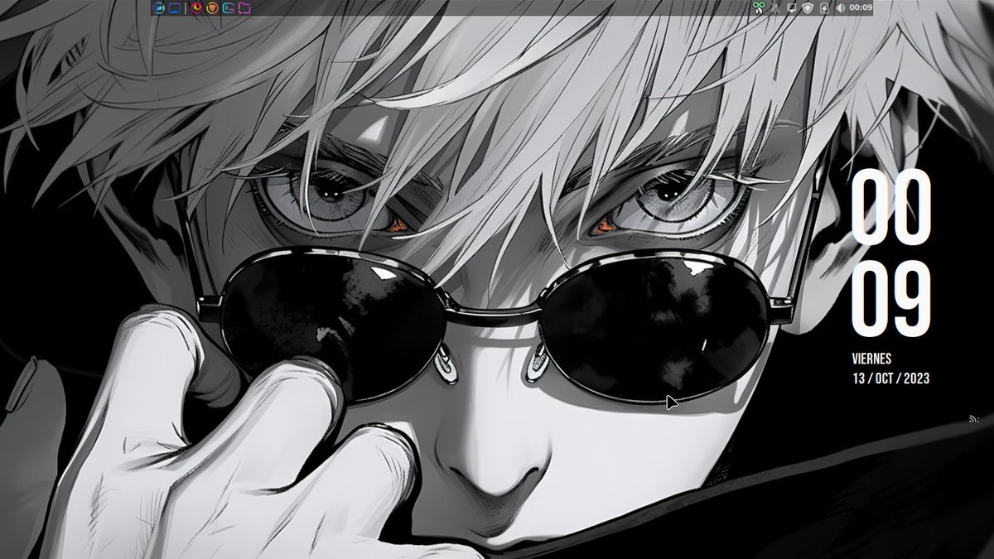The image size is (994, 559).
Task: Open the purple folder file manager icon
Action: click(x=244, y=8)
